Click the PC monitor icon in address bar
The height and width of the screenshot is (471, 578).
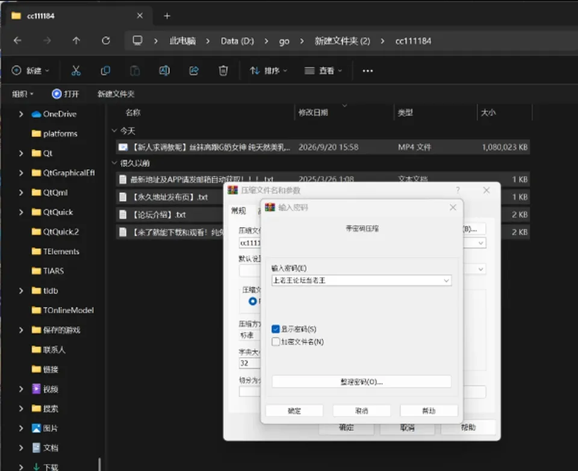(x=137, y=40)
